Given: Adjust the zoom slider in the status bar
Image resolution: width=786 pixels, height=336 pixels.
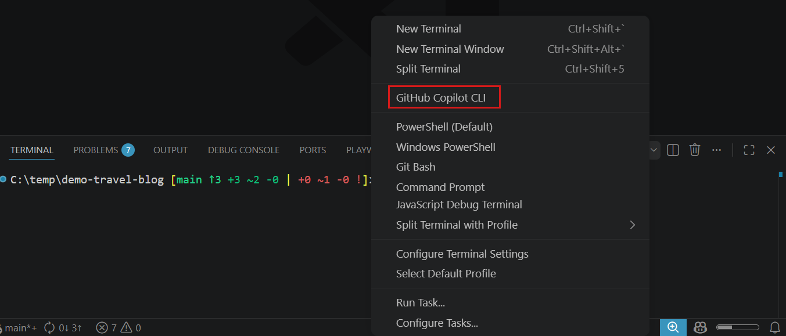Looking at the screenshot, I should point(738,327).
